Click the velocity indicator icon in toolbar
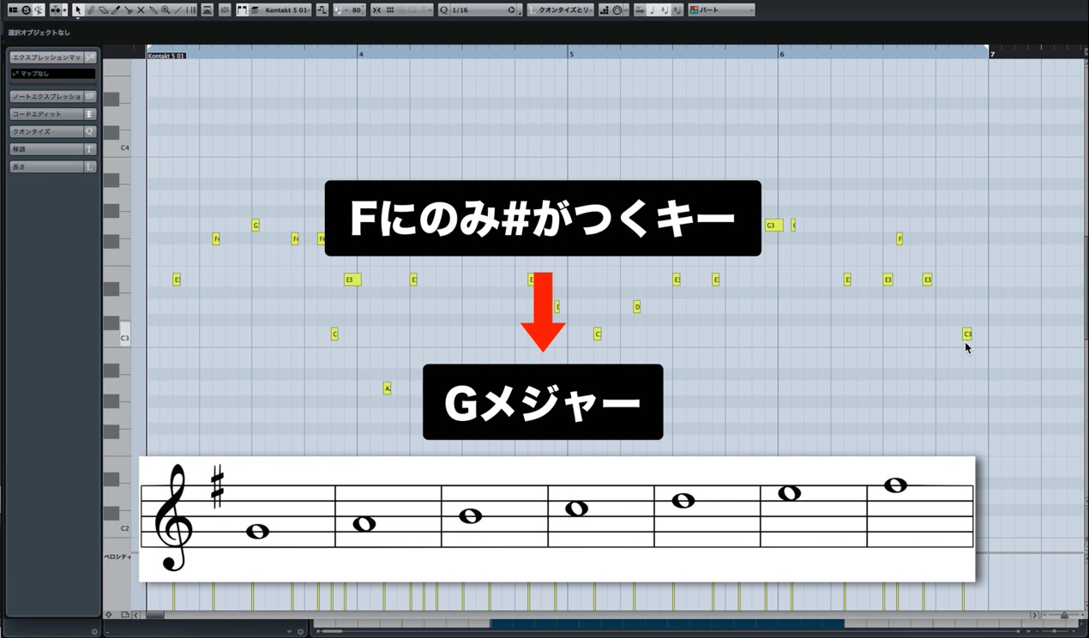This screenshot has width=1089, height=638. coord(207,10)
